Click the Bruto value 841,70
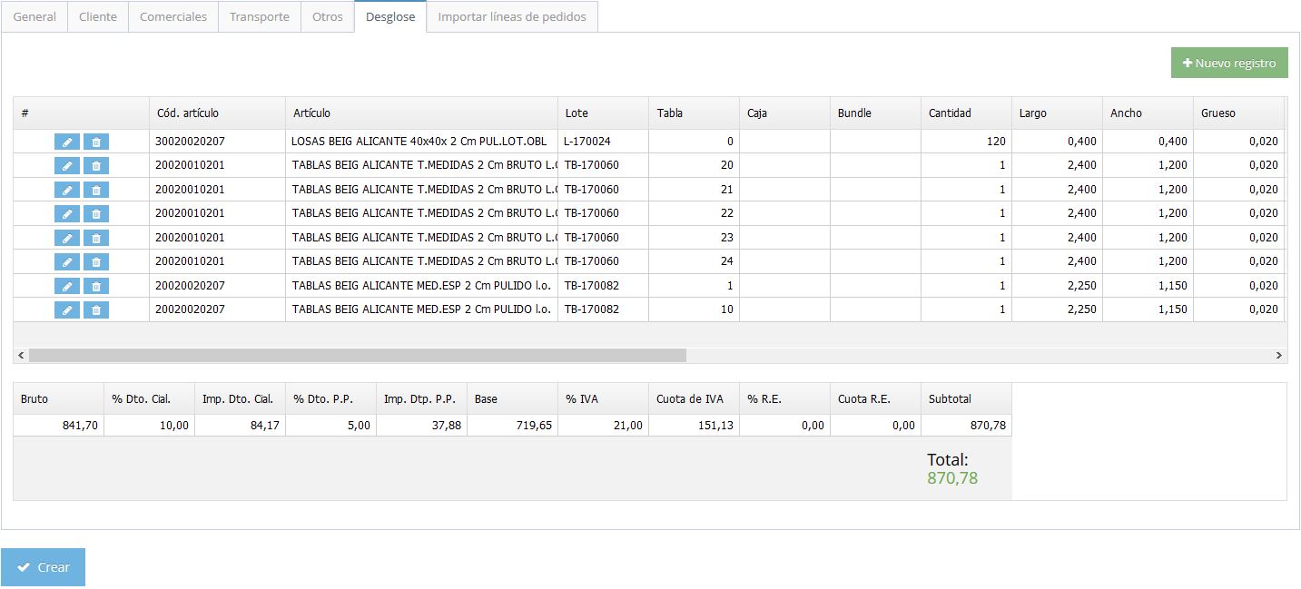Screen dimensions: 1301x589 (59, 426)
